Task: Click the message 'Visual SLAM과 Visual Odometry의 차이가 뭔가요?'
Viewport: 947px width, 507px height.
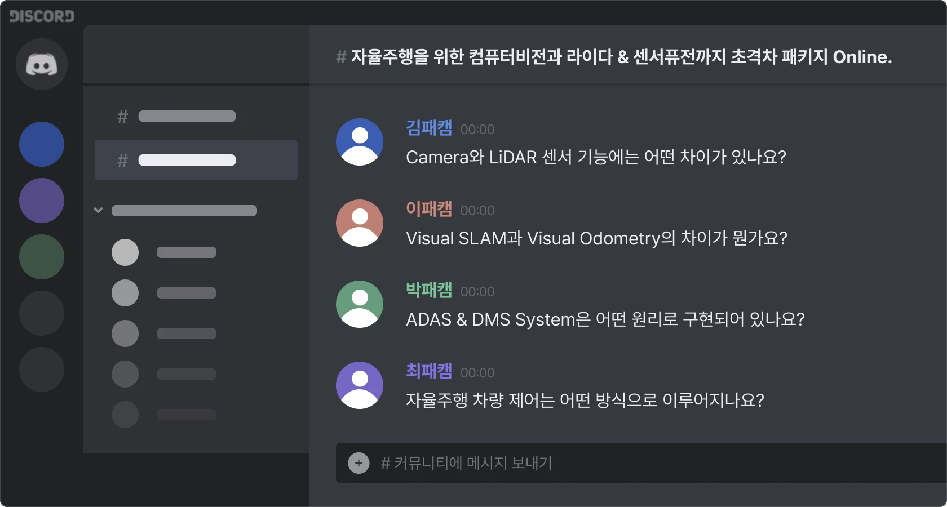Action: tap(596, 238)
